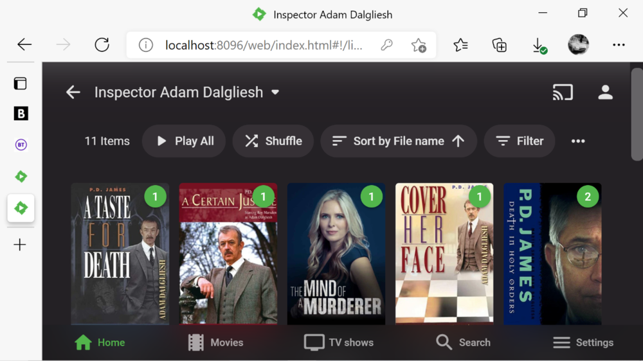Select the active Emby vertical tab

tap(21, 208)
